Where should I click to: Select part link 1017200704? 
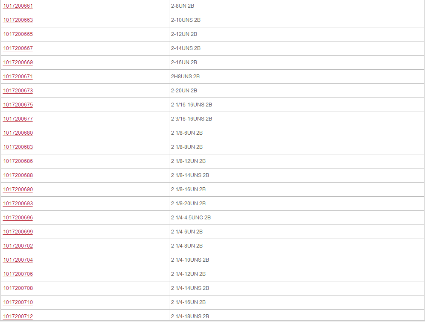click(18, 260)
